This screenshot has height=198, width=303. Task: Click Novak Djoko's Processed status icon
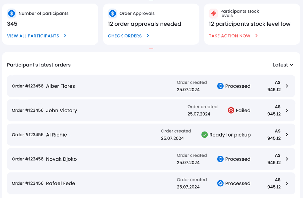(x=220, y=159)
